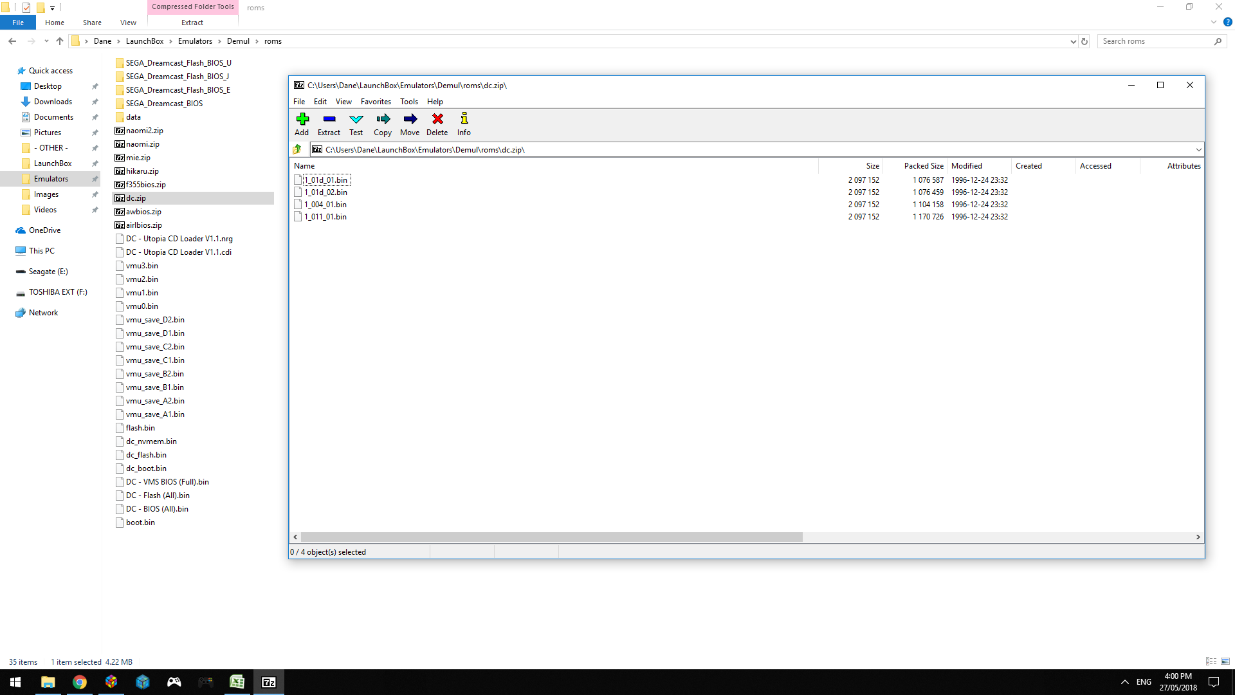Click the Add button in 7-Zip toolbar
Image resolution: width=1235 pixels, height=695 pixels.
302,124
